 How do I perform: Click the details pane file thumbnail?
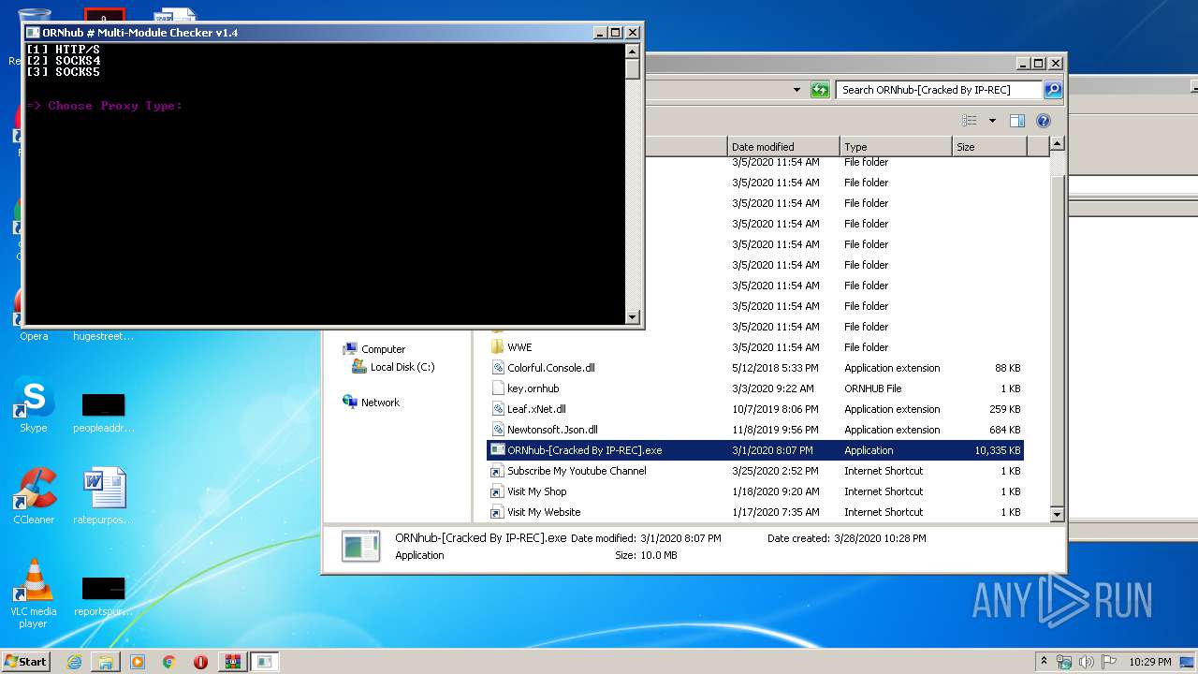pyautogui.click(x=360, y=547)
